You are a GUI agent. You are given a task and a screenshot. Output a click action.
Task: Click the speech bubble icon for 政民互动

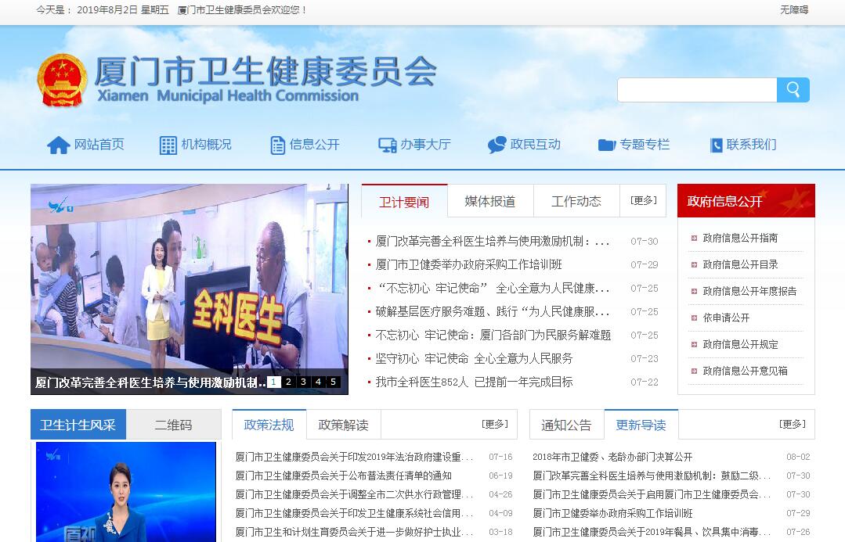tap(497, 145)
